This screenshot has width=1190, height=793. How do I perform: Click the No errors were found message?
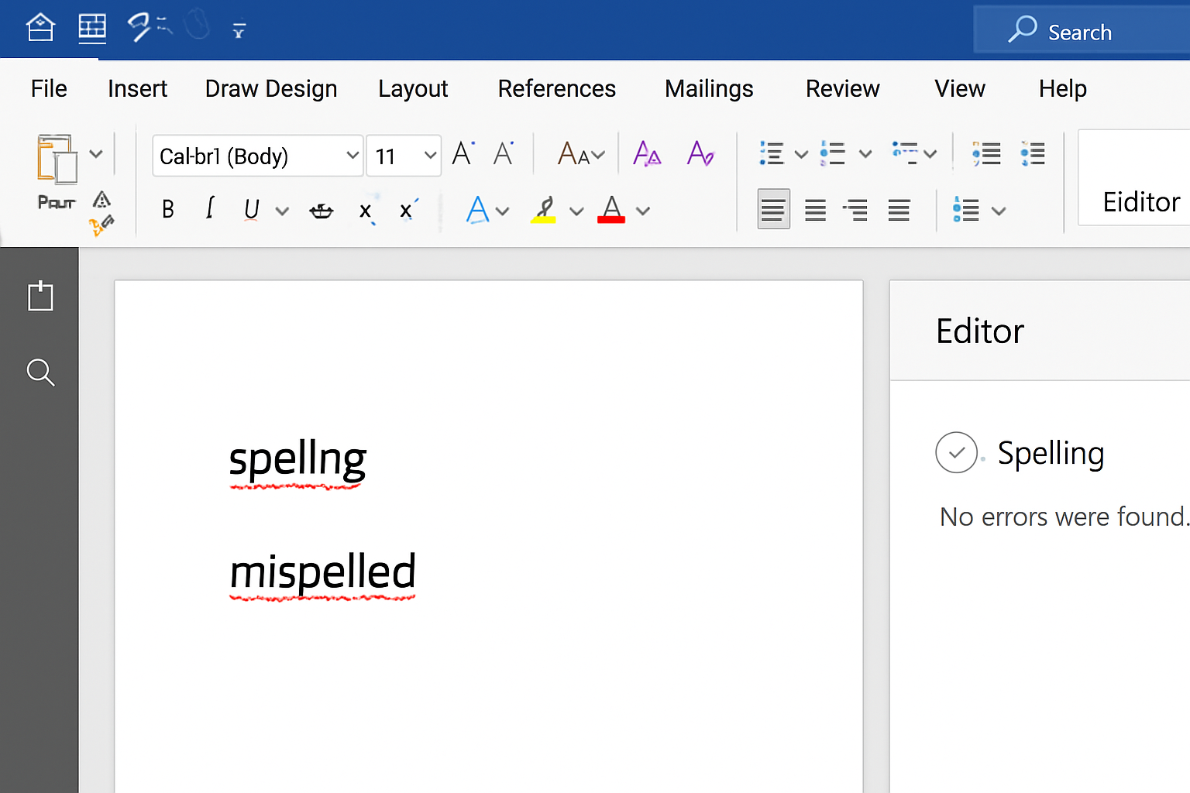pos(1064,517)
